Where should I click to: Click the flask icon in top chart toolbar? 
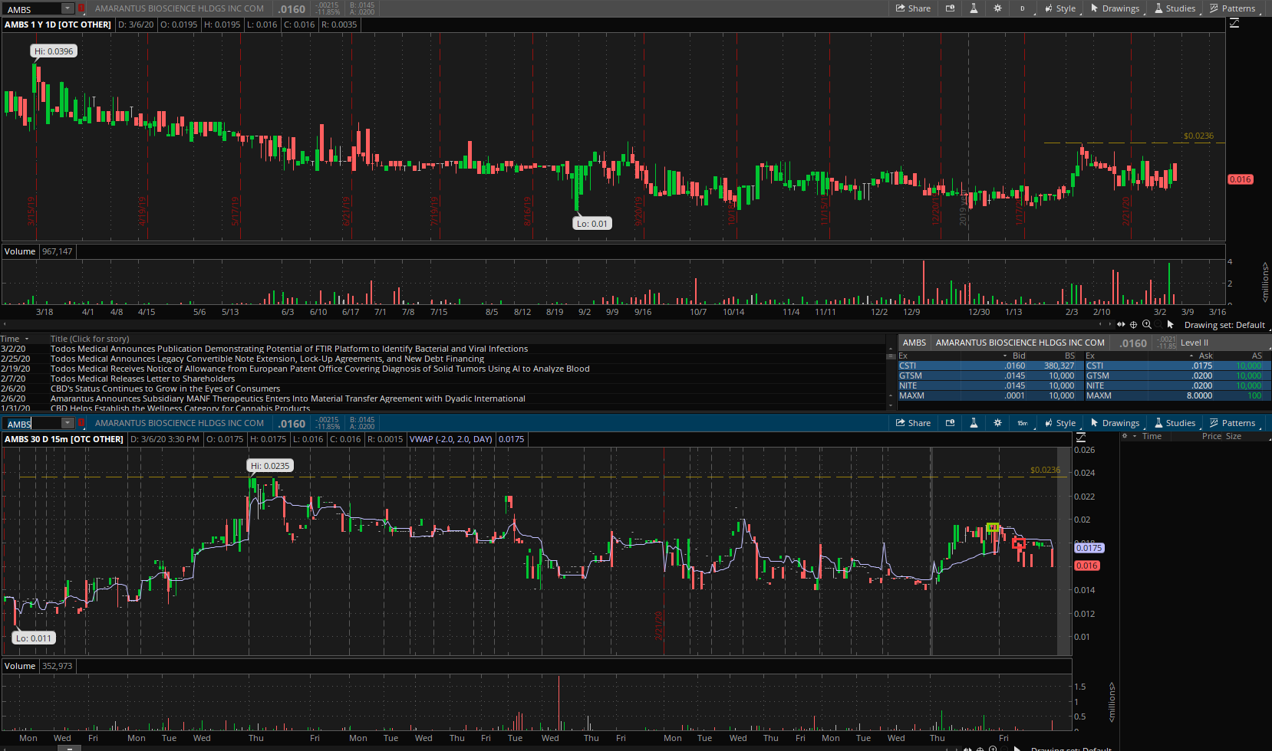(x=974, y=8)
